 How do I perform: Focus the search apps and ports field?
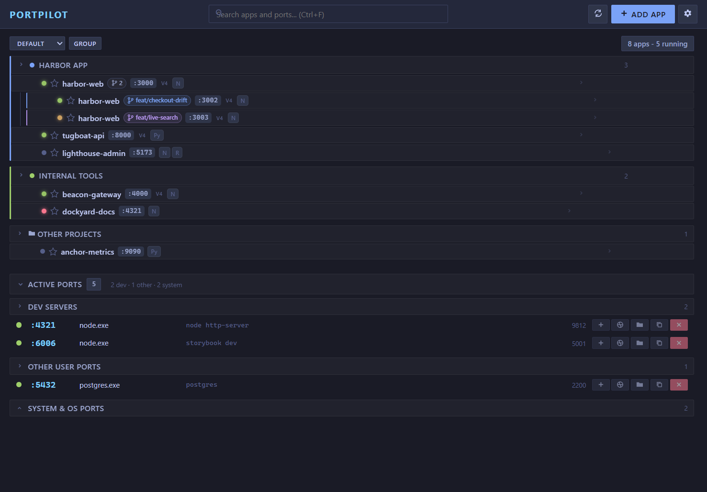(x=328, y=14)
